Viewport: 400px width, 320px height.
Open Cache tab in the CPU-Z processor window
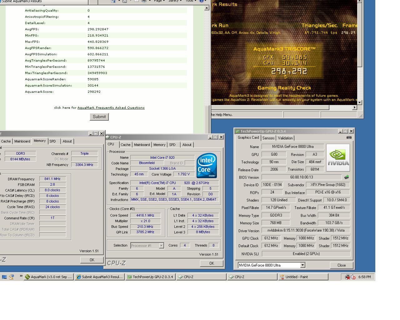point(125,145)
